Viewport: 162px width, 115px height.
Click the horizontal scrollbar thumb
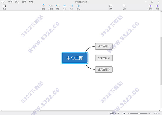(x=77, y=111)
